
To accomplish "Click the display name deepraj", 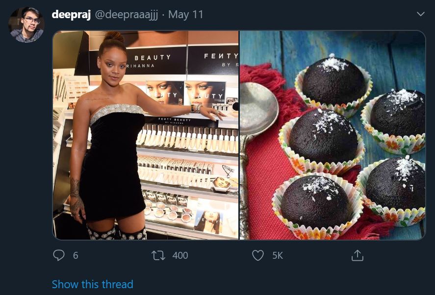I will [x=71, y=15].
